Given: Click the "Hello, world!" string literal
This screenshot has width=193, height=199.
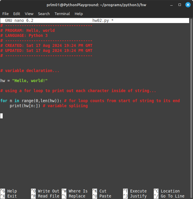Looking at the screenshot, I should 30,81.
